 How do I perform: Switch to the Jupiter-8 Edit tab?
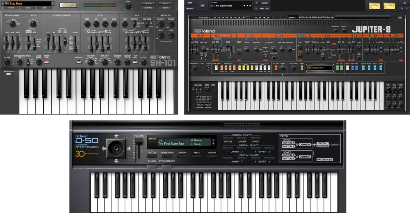click(190, 2)
